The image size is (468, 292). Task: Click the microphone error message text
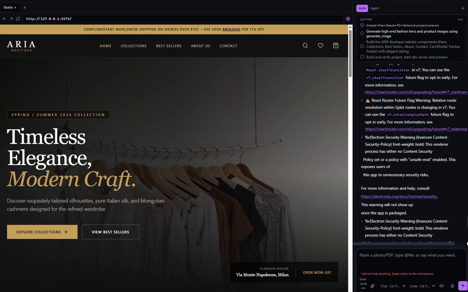point(397,274)
